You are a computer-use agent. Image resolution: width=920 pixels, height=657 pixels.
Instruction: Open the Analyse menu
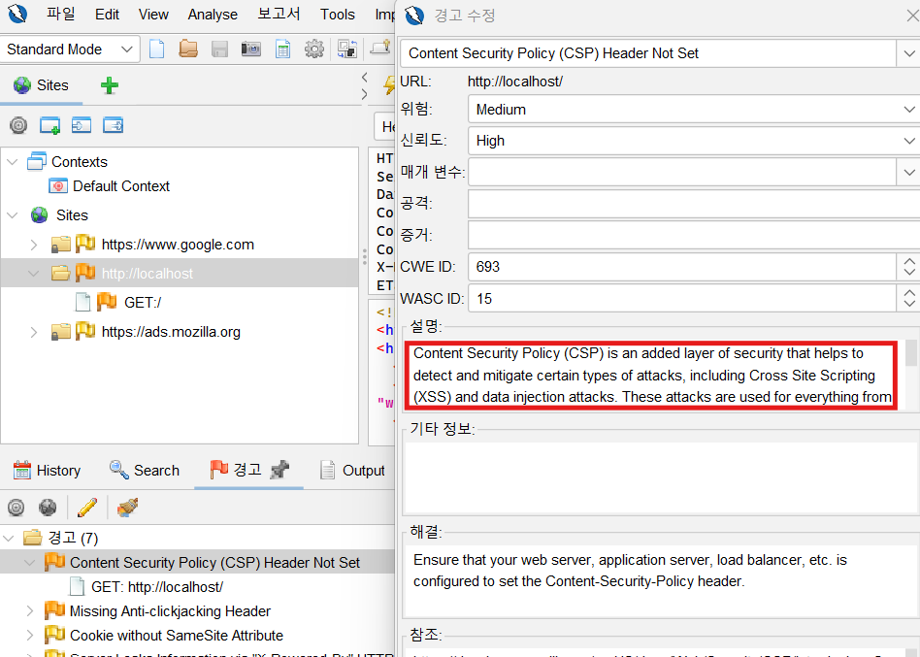coord(213,15)
